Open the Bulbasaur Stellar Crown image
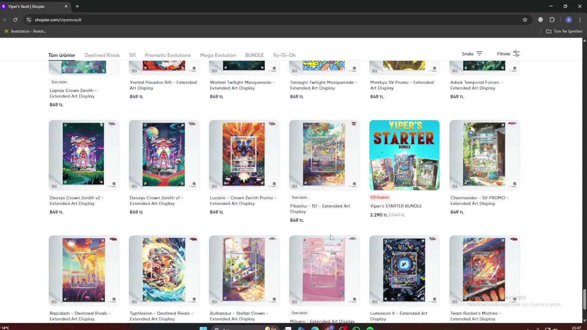587x330 pixels. click(x=244, y=270)
